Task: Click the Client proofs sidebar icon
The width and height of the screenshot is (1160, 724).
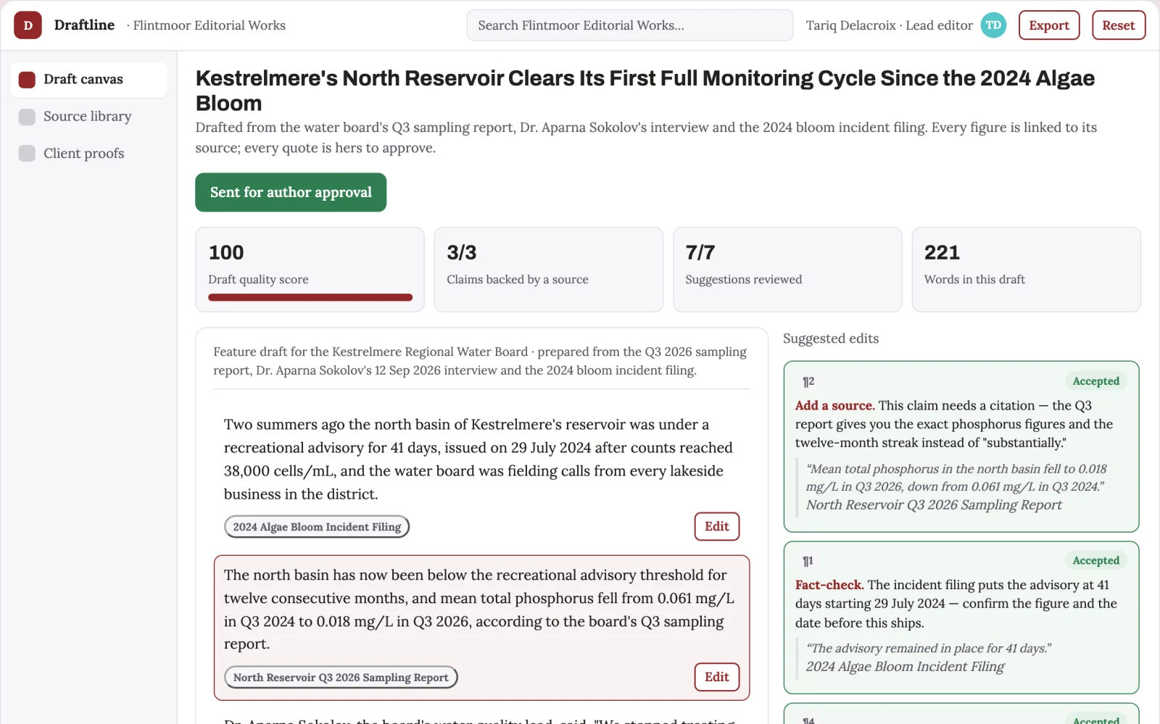Action: click(x=27, y=154)
